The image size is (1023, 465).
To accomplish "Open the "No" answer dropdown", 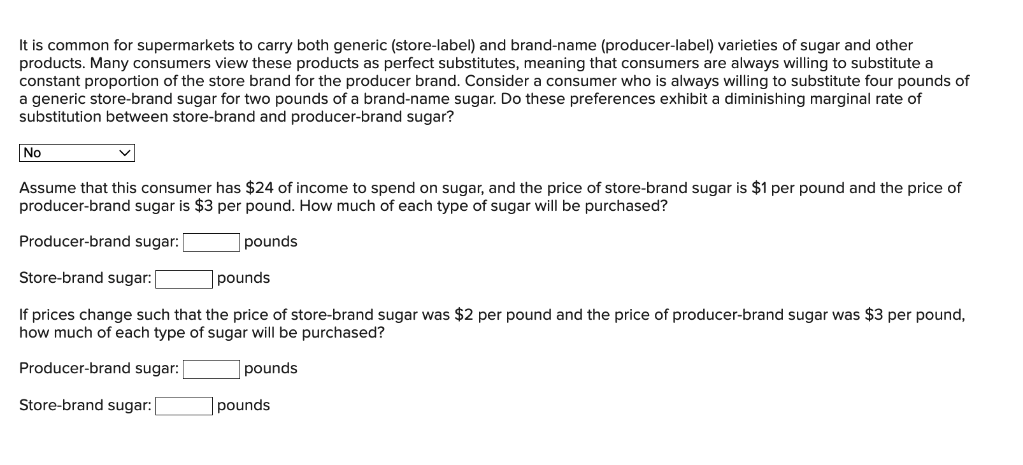I will click(76, 152).
